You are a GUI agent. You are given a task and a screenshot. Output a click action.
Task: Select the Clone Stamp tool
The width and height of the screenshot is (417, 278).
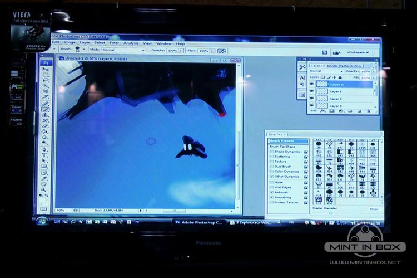point(44,115)
